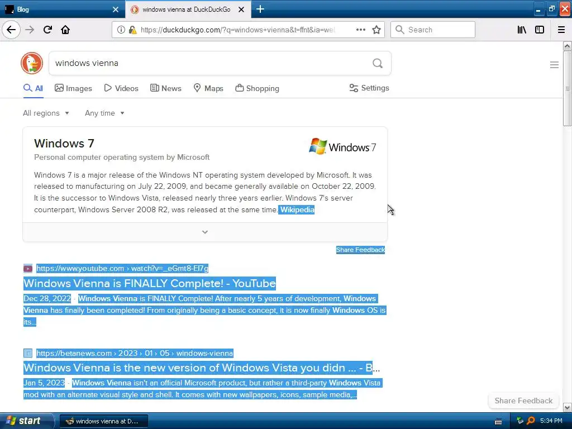Click Share Feedback link below info box
This screenshot has height=429, width=572.
coord(360,250)
